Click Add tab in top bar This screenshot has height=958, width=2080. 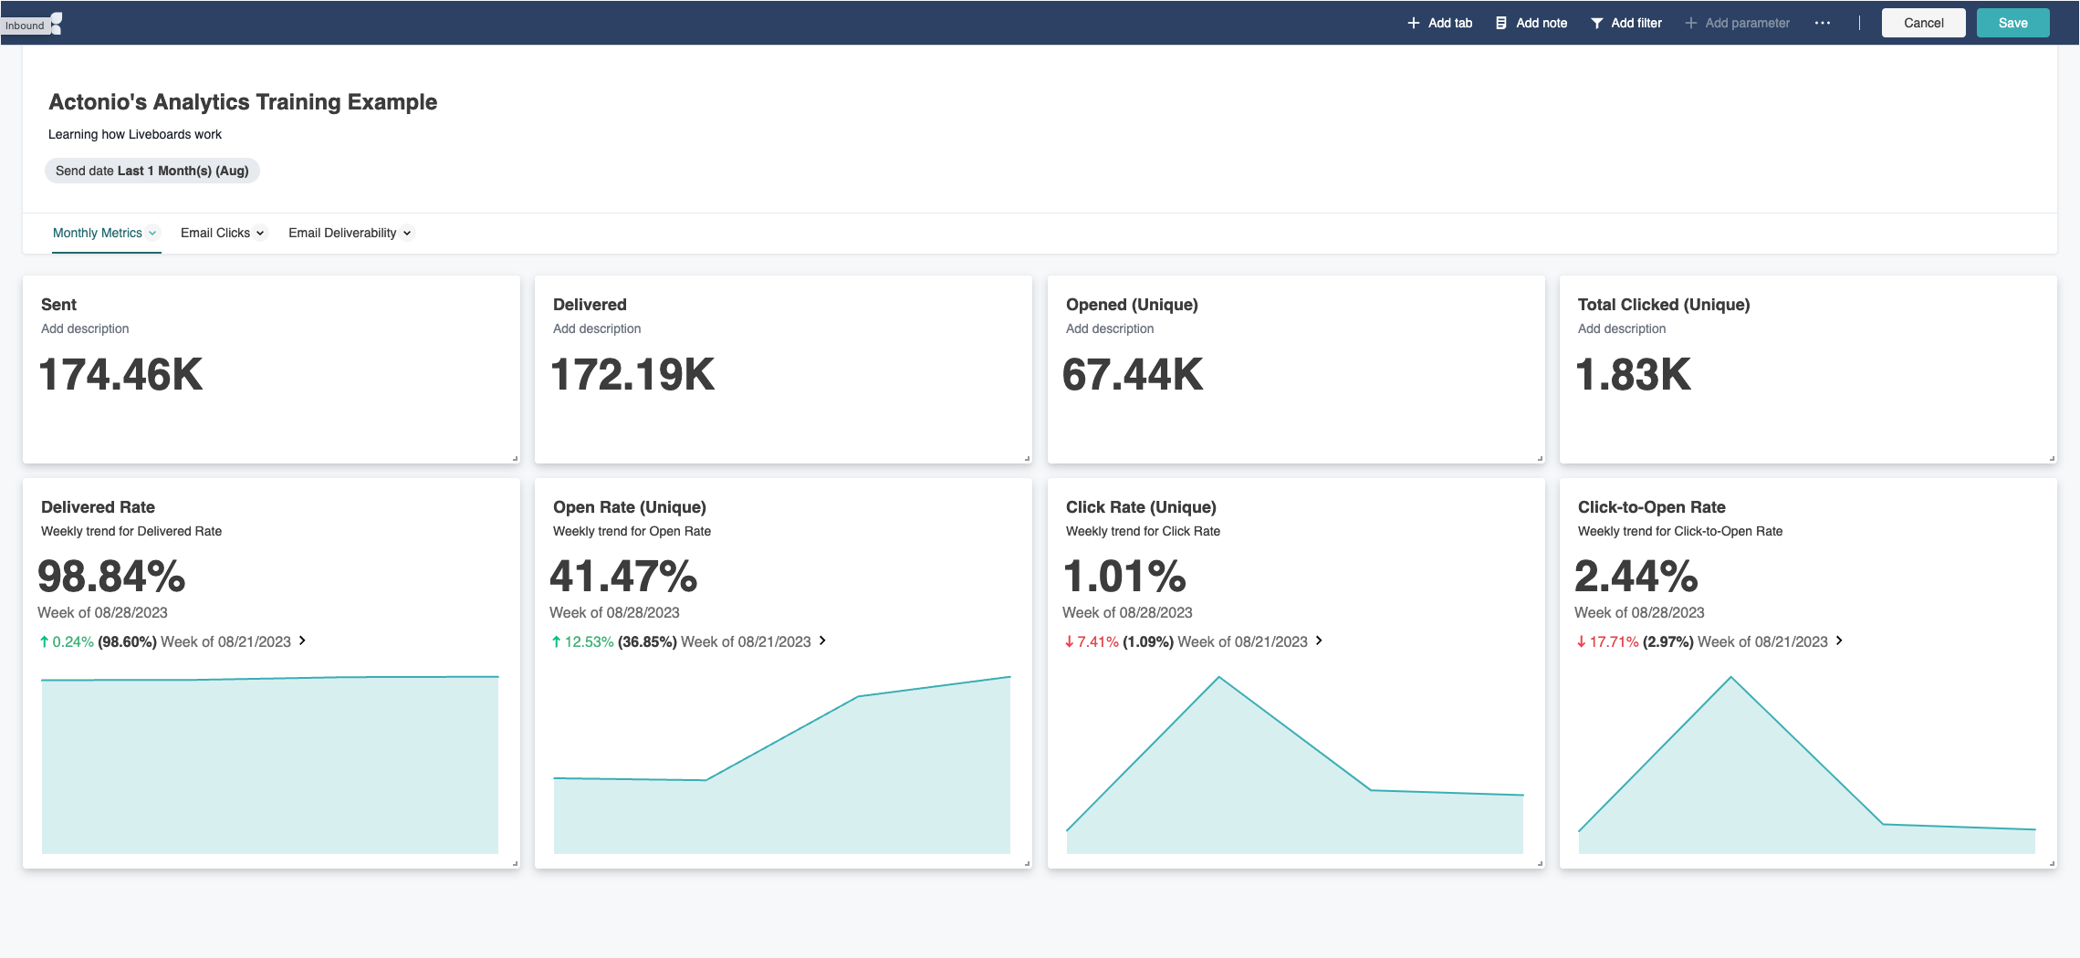pyautogui.click(x=1440, y=23)
